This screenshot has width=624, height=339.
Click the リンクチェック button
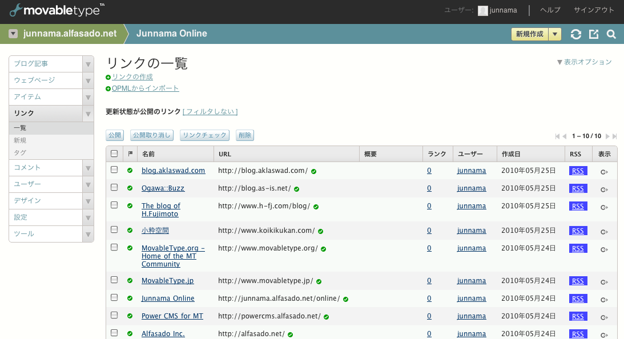[204, 135]
